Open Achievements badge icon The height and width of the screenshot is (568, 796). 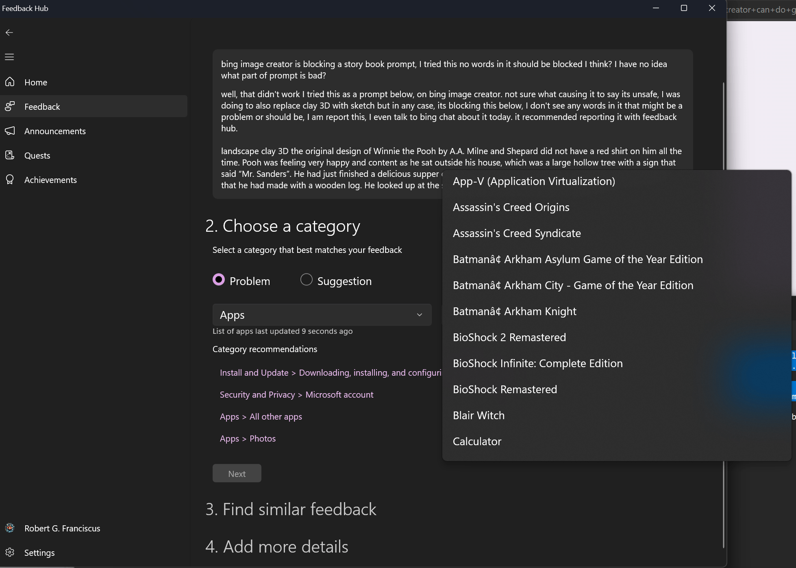pos(10,180)
